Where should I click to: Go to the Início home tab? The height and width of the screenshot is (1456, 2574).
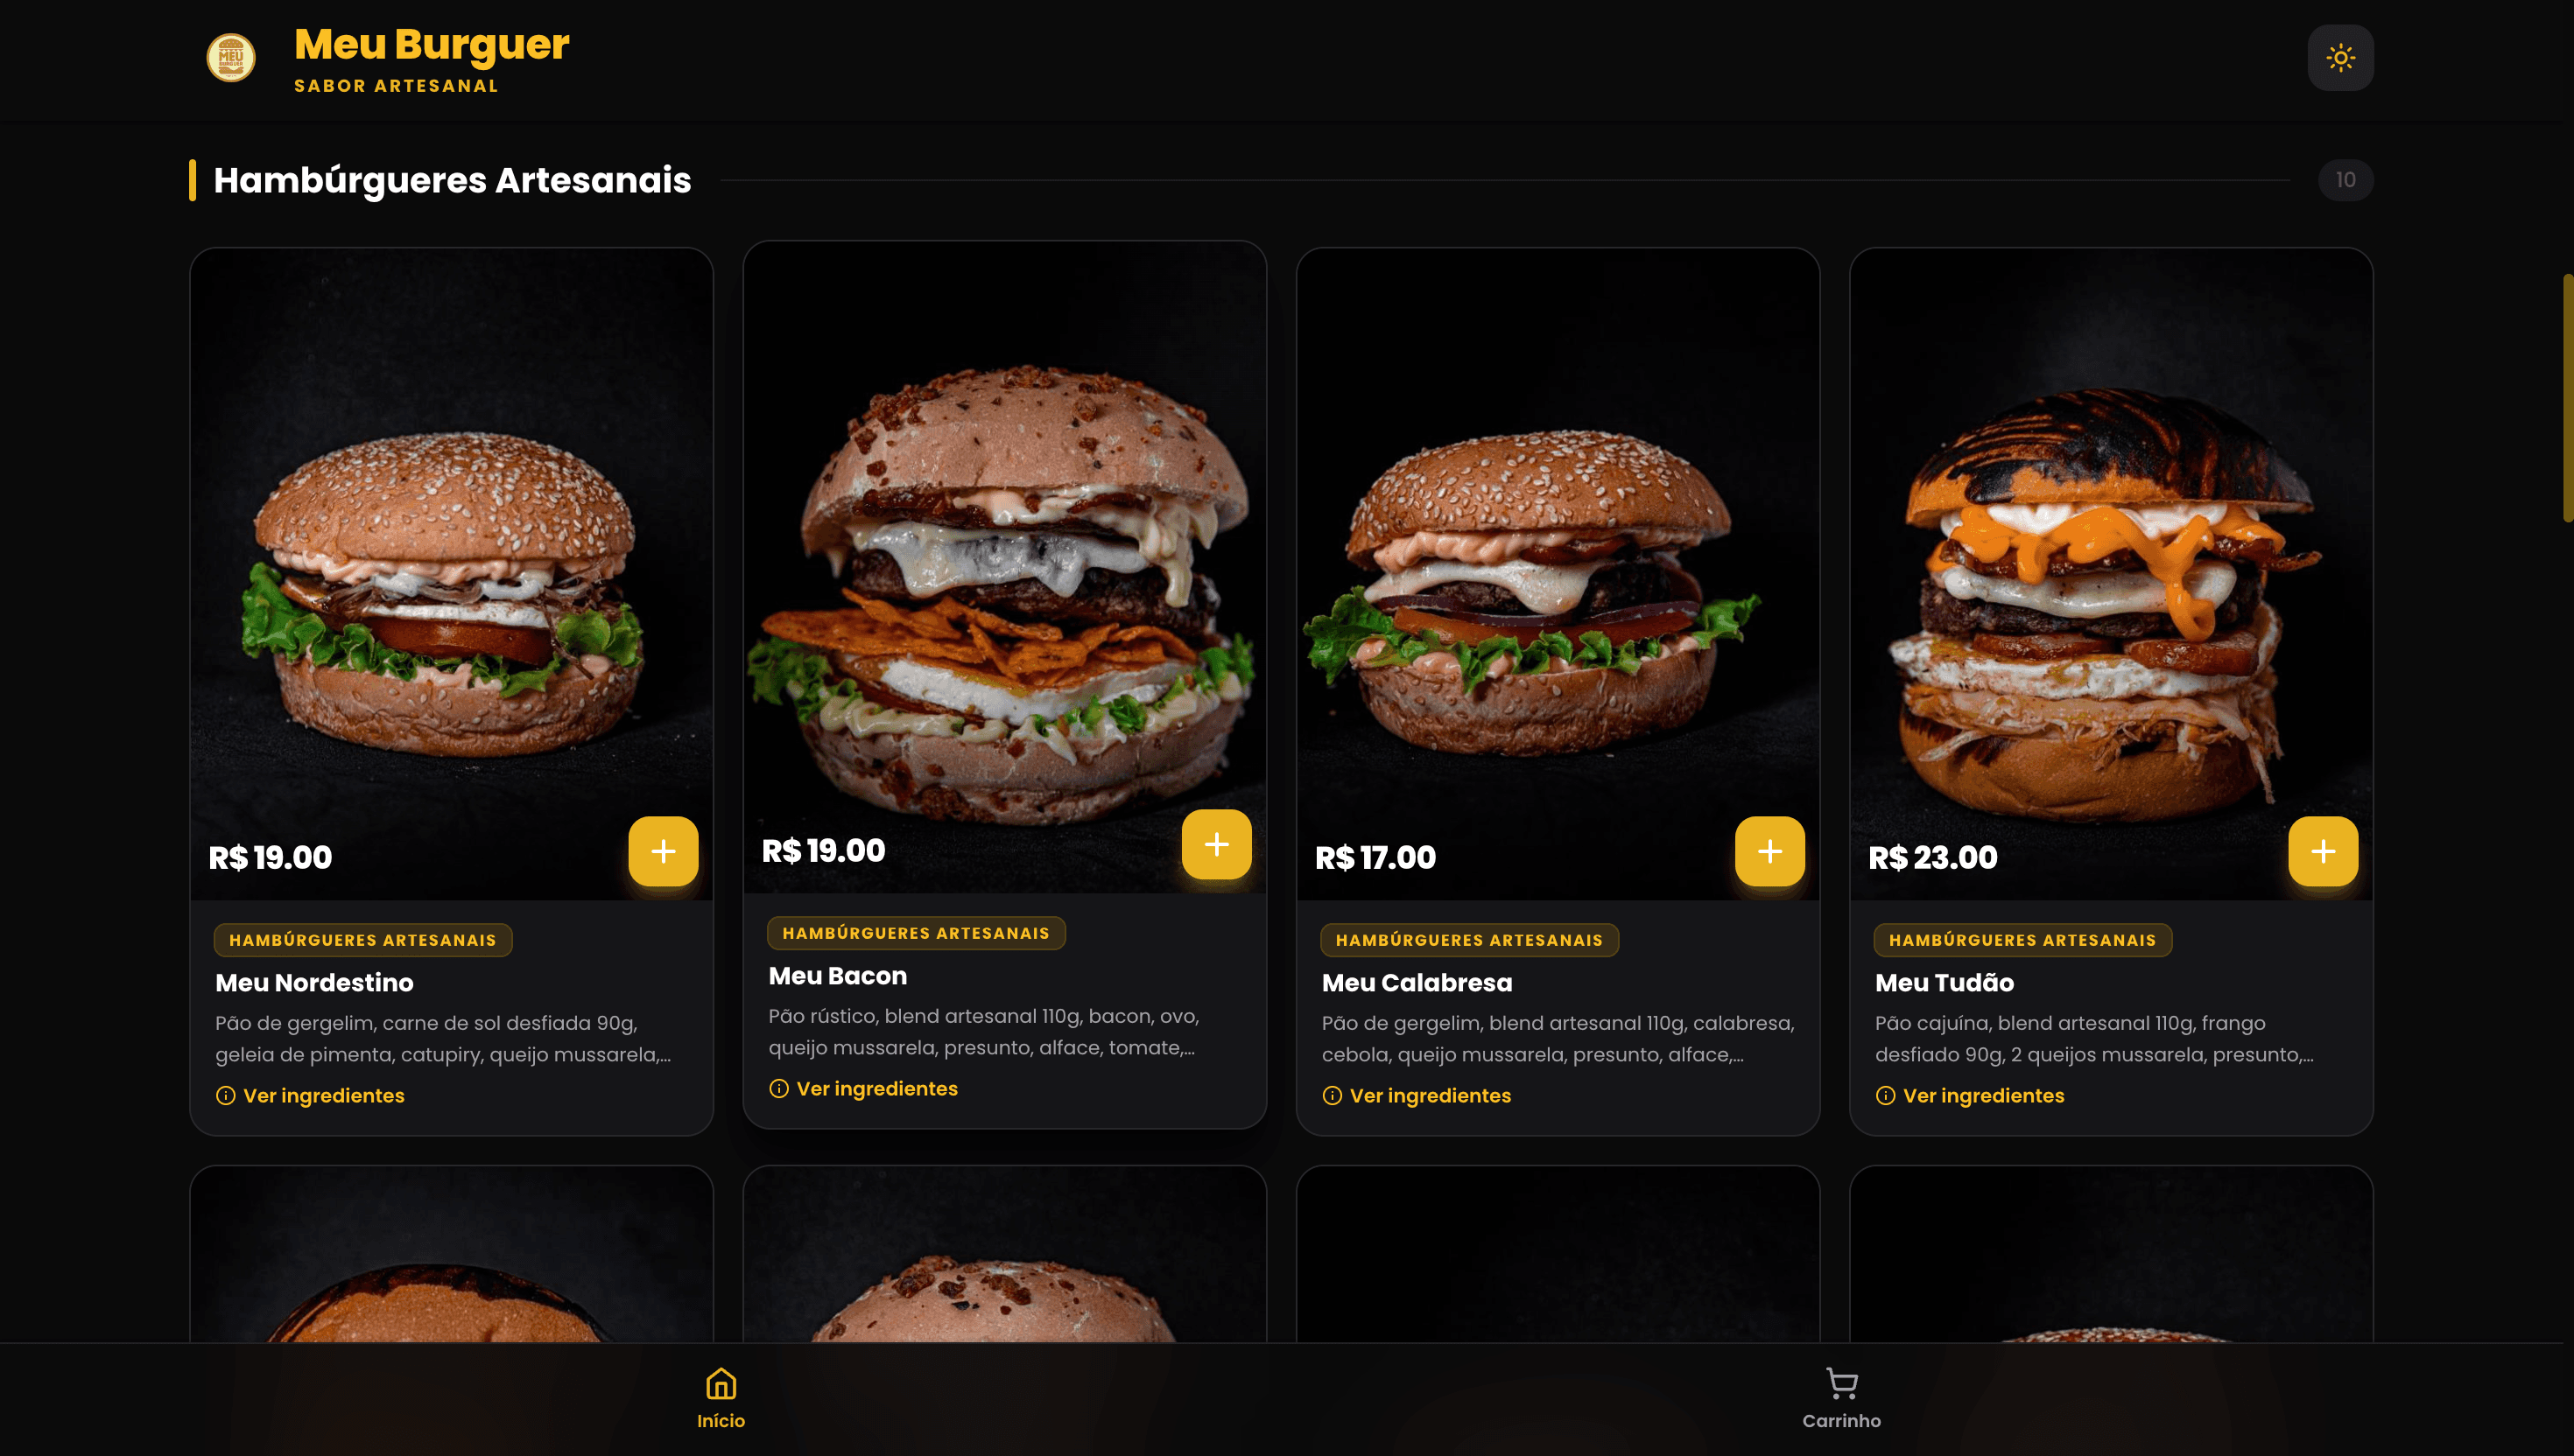click(x=721, y=1398)
